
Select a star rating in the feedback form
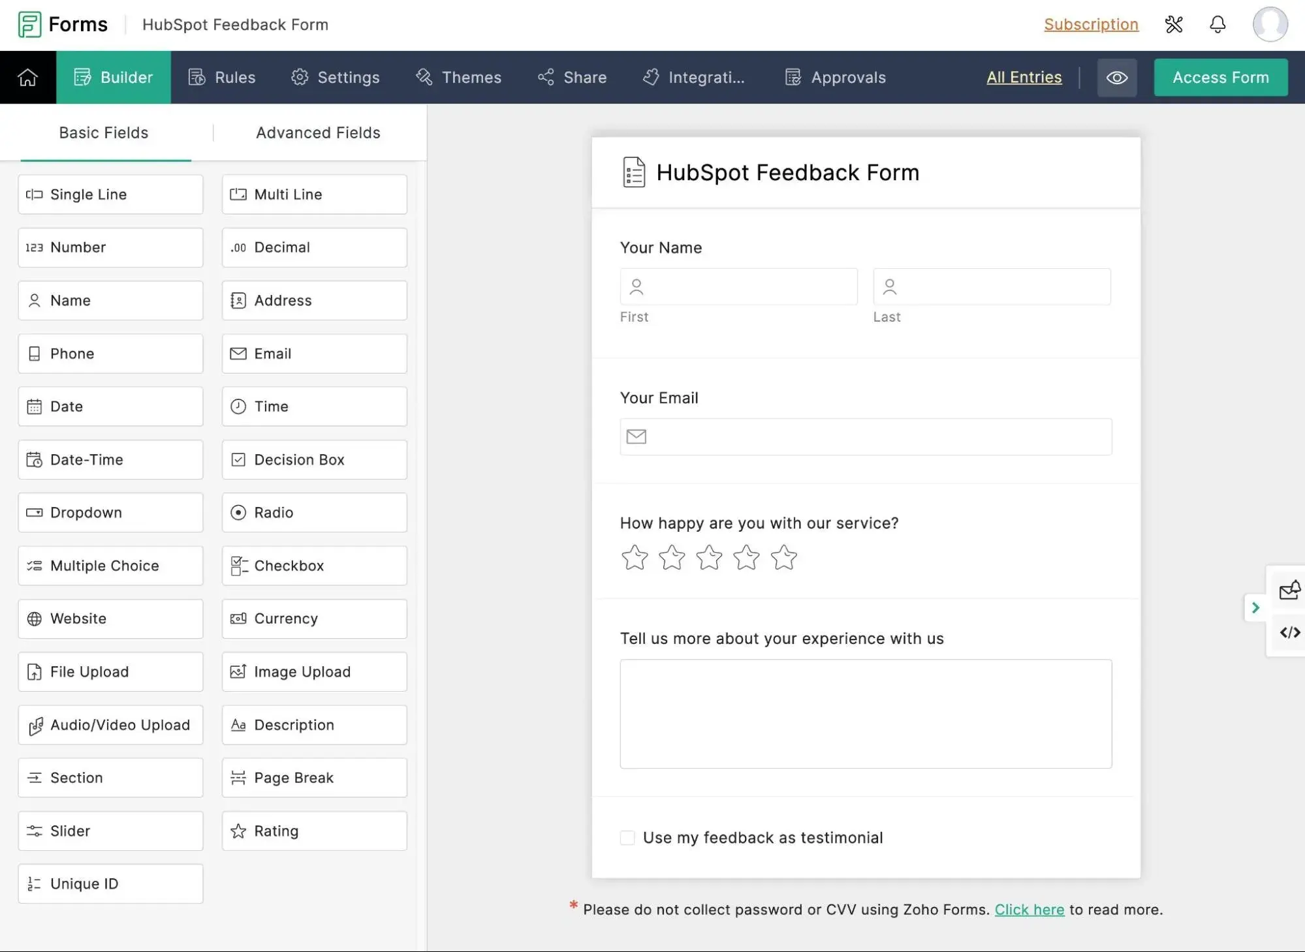tap(708, 557)
